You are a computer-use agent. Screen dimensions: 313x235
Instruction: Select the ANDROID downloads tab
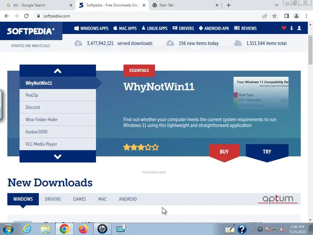click(x=128, y=199)
